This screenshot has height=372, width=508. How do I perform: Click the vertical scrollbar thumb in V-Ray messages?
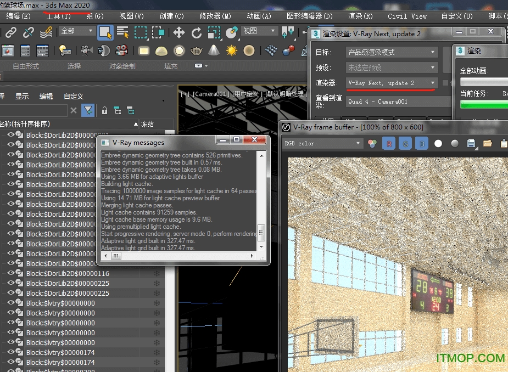pyautogui.click(x=261, y=233)
